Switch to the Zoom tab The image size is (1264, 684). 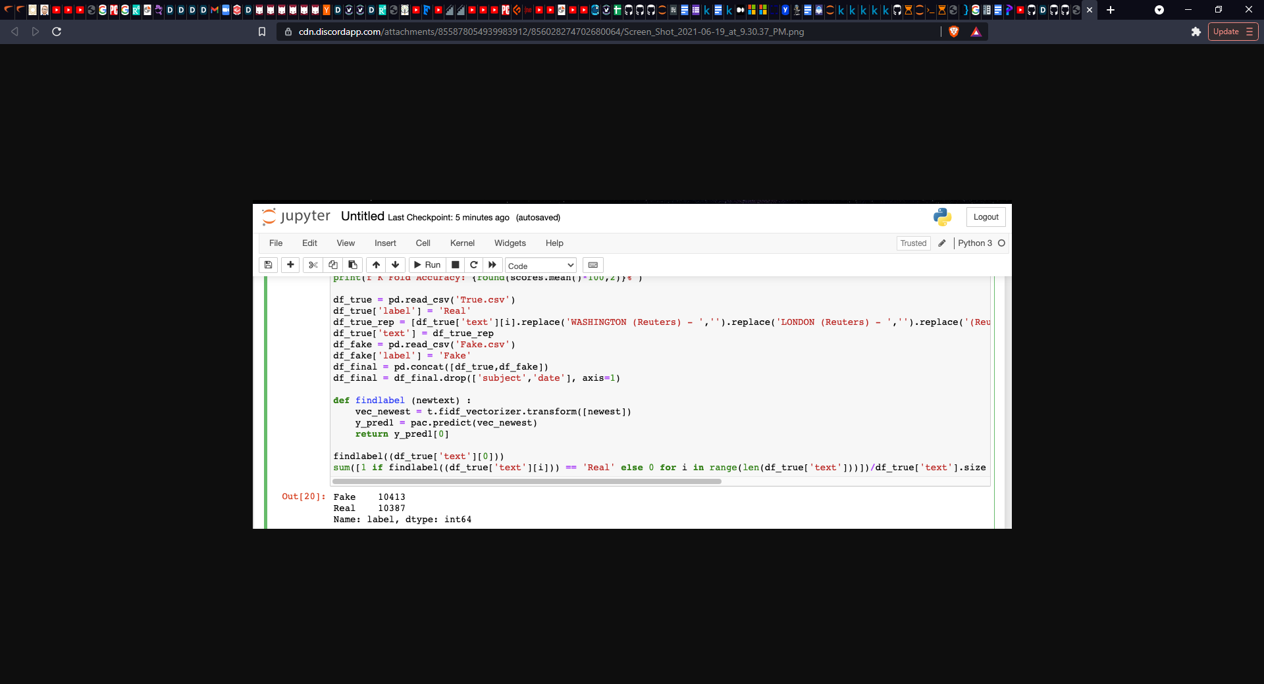click(226, 10)
